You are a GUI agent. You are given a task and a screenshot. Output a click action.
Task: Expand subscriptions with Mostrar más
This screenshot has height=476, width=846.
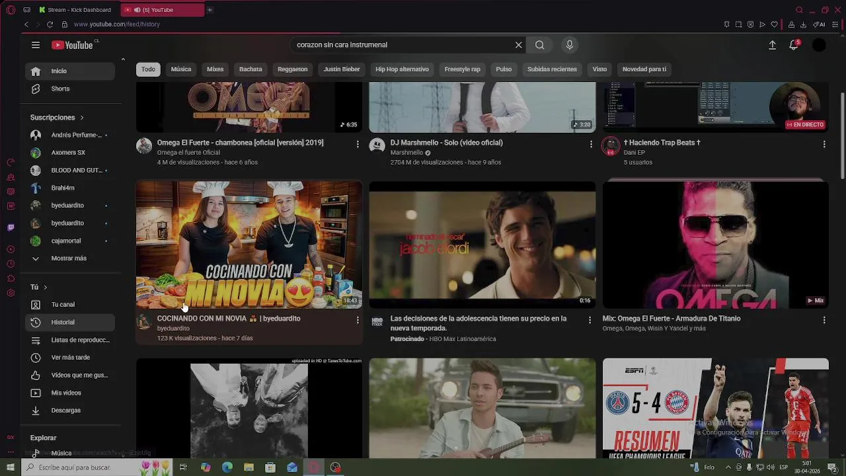point(70,258)
